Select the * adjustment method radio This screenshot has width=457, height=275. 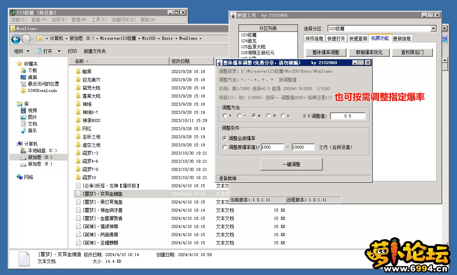[254, 116]
